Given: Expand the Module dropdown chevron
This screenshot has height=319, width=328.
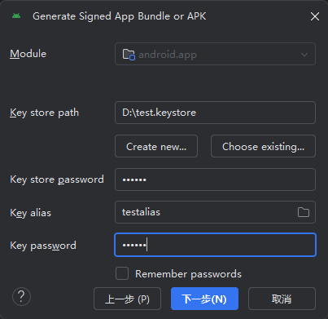Looking at the screenshot, I should pyautogui.click(x=304, y=55).
